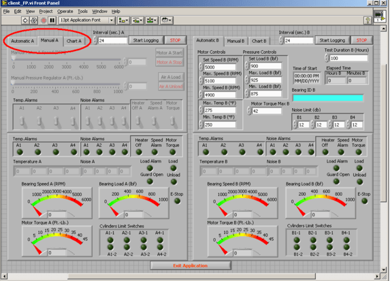This screenshot has height=281, width=390.
Task: Click the Test Duration B stepper arrows
Action: point(327,58)
